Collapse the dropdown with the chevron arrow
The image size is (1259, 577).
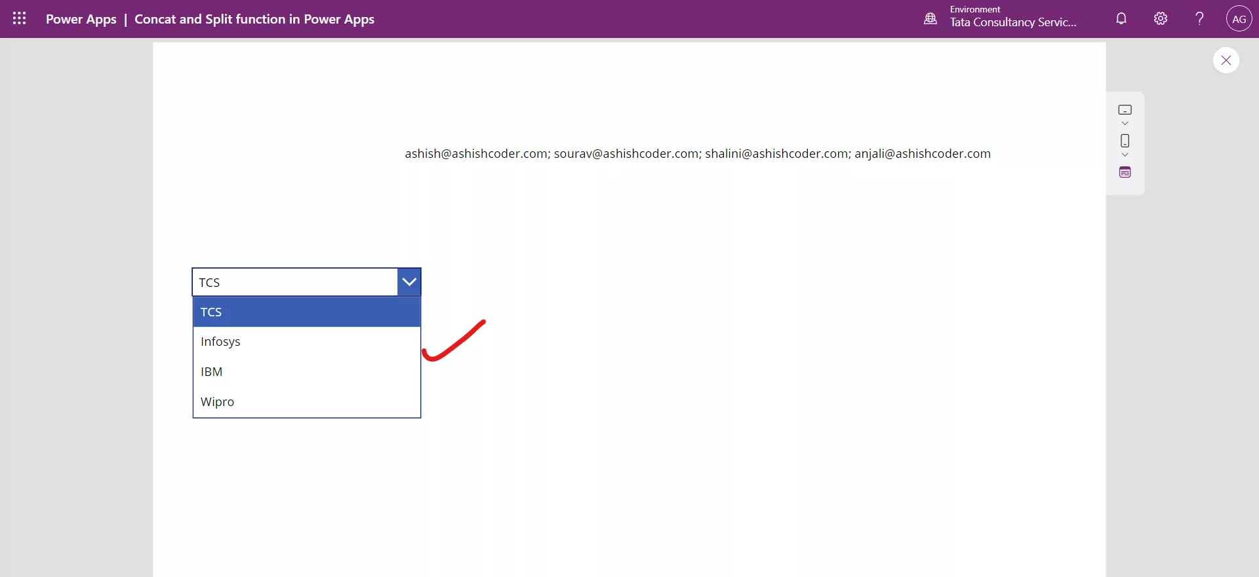(409, 282)
